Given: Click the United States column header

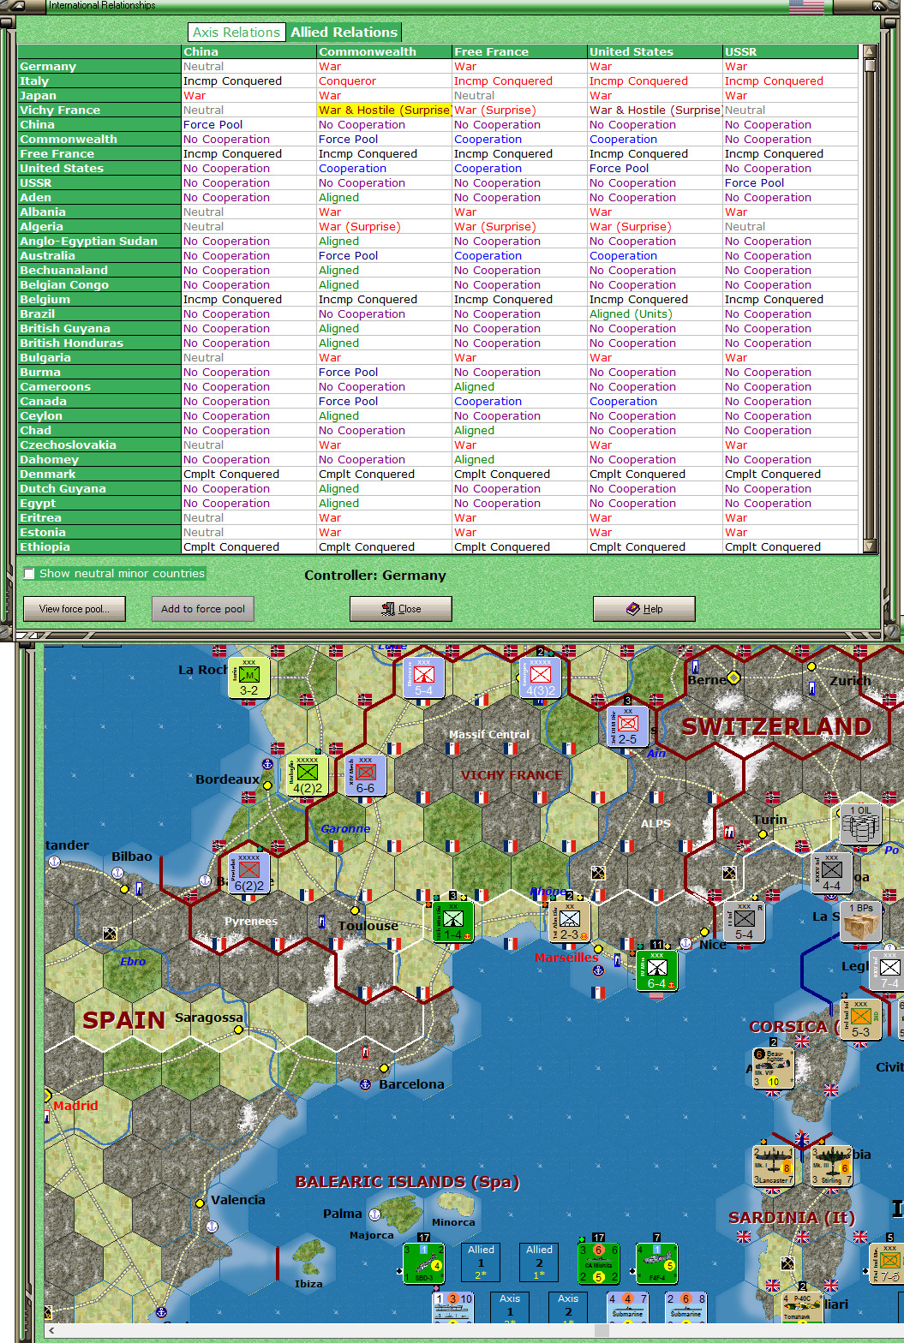Looking at the screenshot, I should click(x=655, y=52).
